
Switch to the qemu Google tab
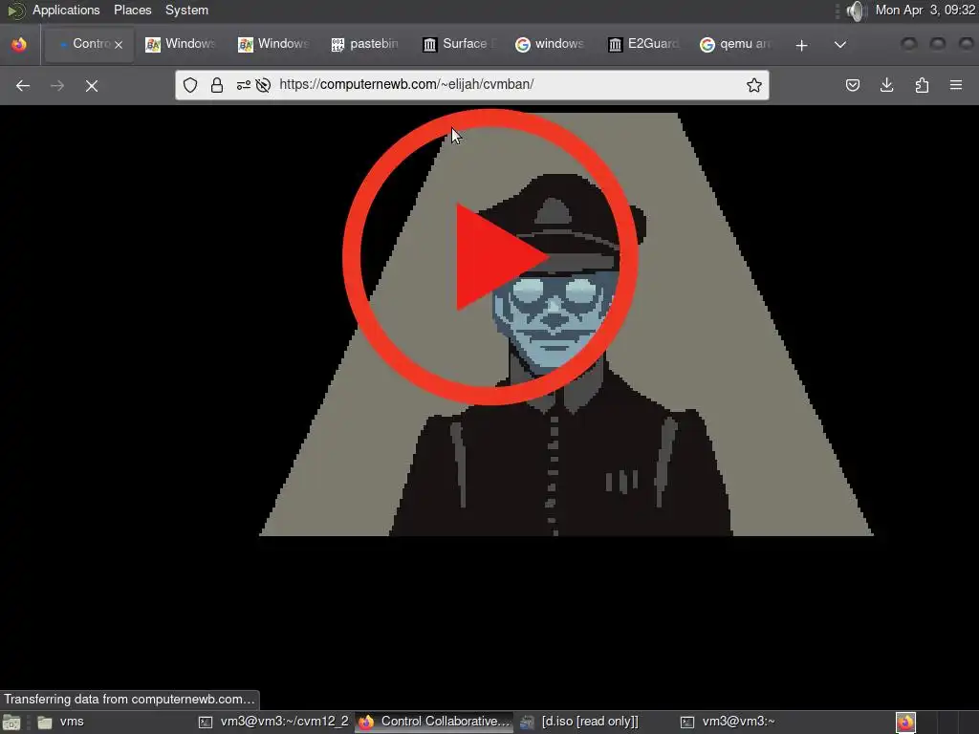[x=735, y=44]
